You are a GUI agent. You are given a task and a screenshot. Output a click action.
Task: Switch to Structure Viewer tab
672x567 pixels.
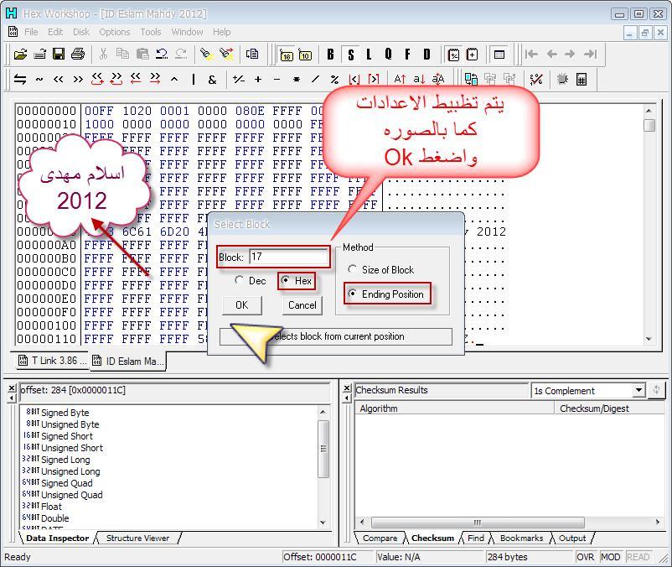pos(137,538)
